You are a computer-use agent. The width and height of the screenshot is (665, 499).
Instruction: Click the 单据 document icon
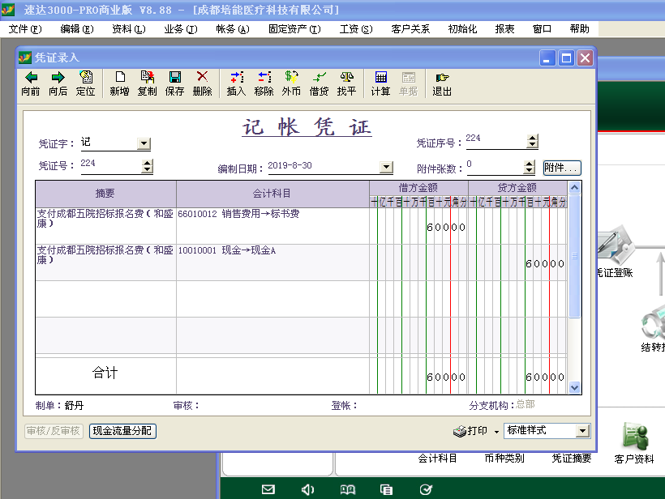coord(409,83)
